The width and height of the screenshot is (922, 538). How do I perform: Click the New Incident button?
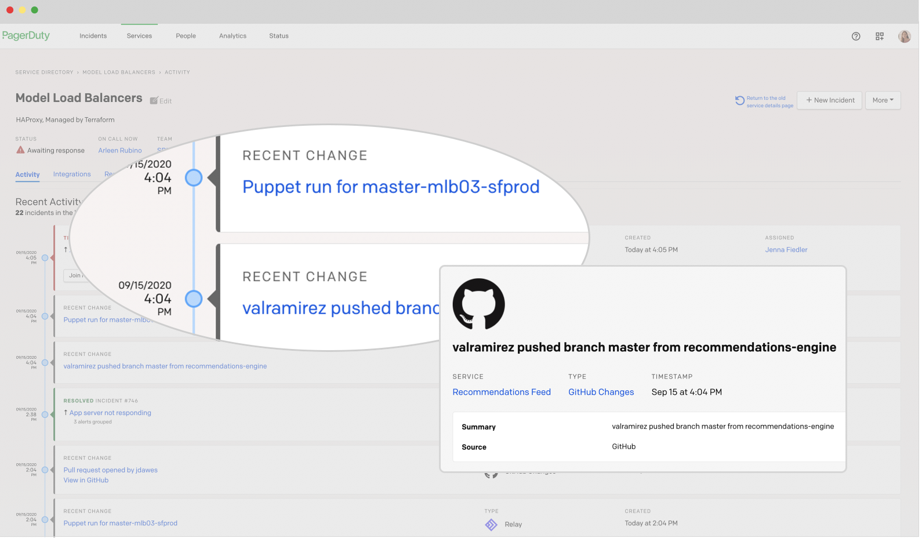830,100
